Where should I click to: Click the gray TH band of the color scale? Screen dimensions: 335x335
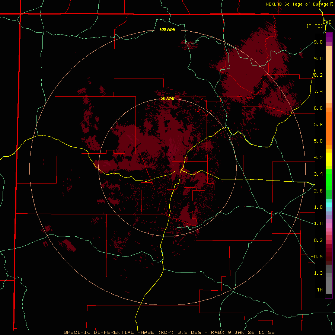[x=329, y=285]
